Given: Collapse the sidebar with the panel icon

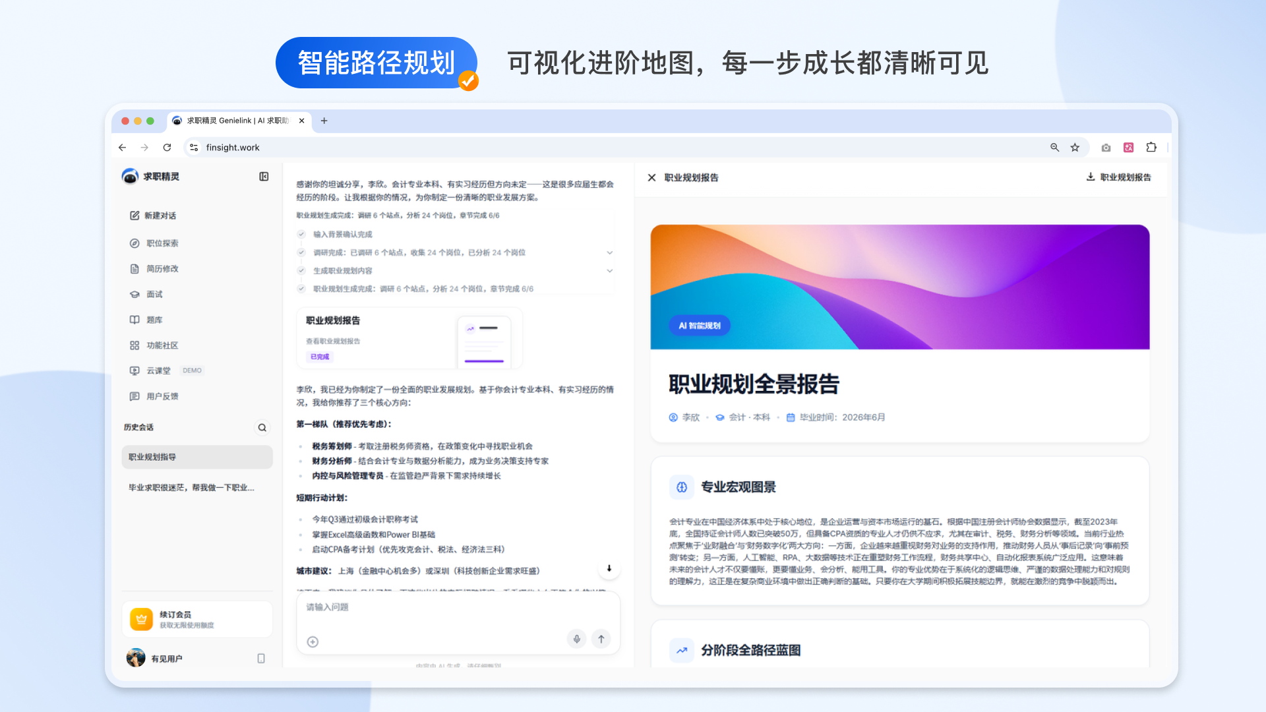Looking at the screenshot, I should pyautogui.click(x=264, y=177).
